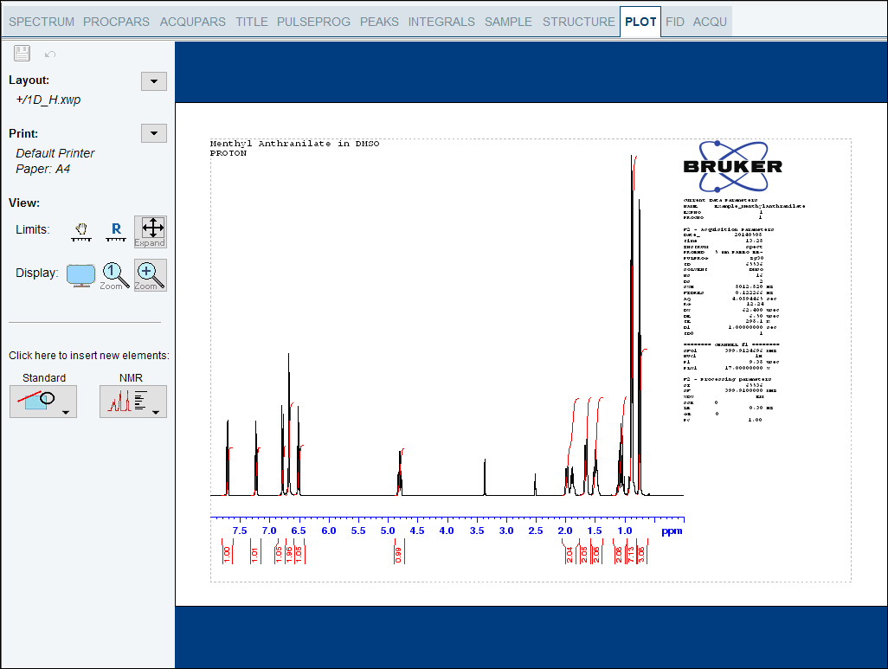Viewport: 888px width, 669px height.
Task: Open the STRUCTURE tab
Action: click(578, 22)
